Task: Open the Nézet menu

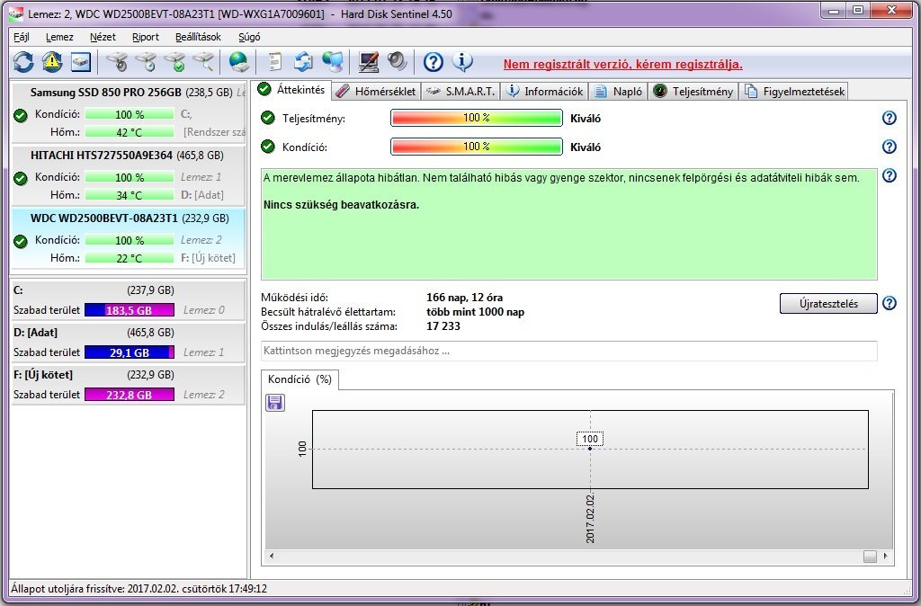Action: coord(103,37)
